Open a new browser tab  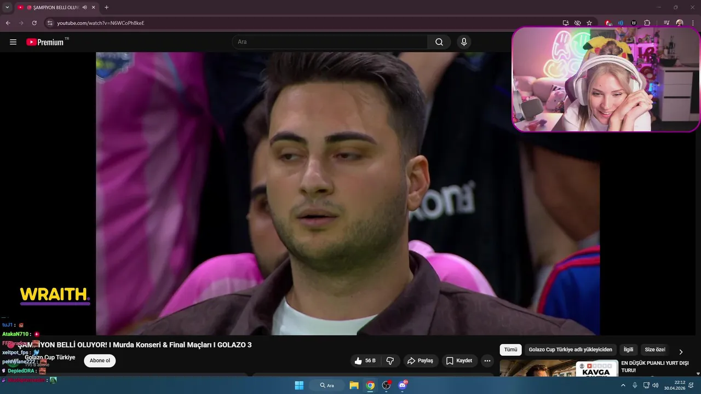tap(106, 8)
